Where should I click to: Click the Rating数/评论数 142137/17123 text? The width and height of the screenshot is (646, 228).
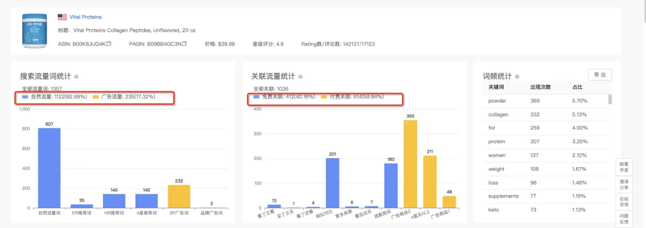[x=338, y=44]
